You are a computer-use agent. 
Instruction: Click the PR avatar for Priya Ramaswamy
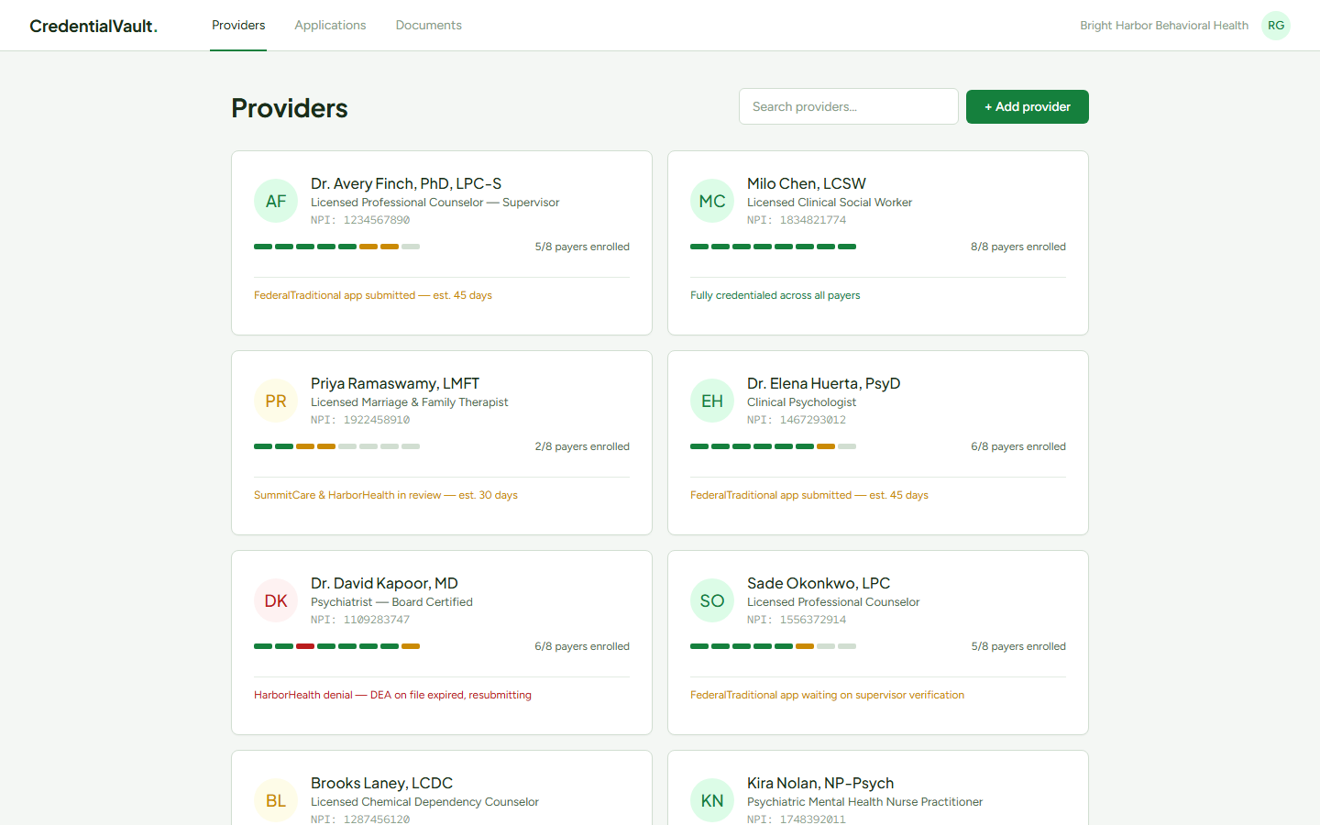[276, 401]
